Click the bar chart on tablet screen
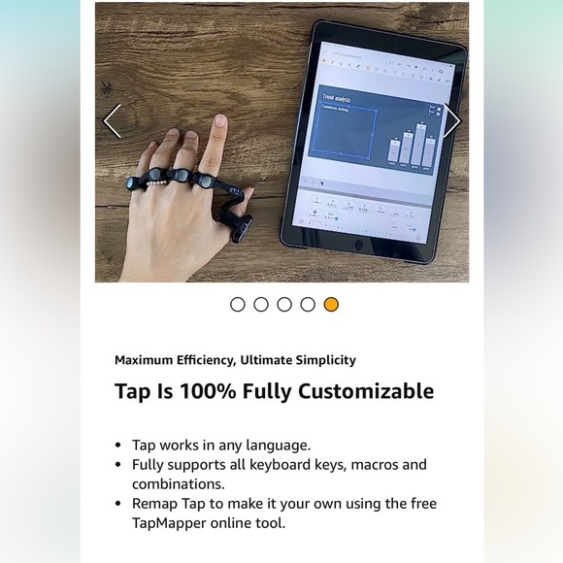 click(412, 146)
